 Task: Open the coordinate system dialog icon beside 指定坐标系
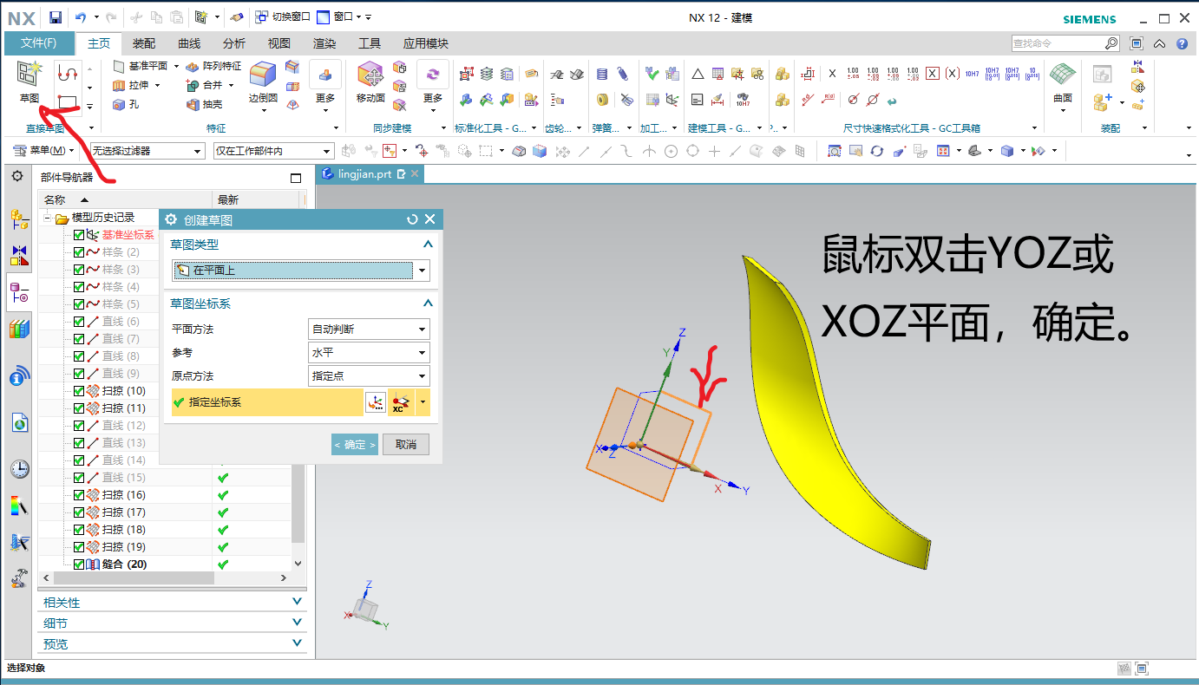(376, 402)
